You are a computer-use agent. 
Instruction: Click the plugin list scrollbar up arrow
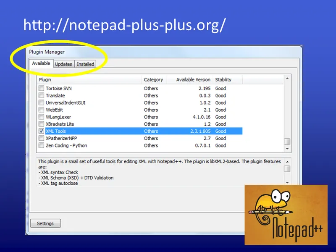(288, 78)
